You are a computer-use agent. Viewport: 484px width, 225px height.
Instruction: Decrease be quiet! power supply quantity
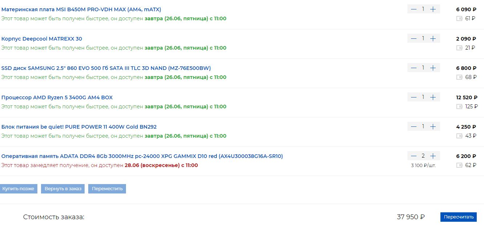414,126
